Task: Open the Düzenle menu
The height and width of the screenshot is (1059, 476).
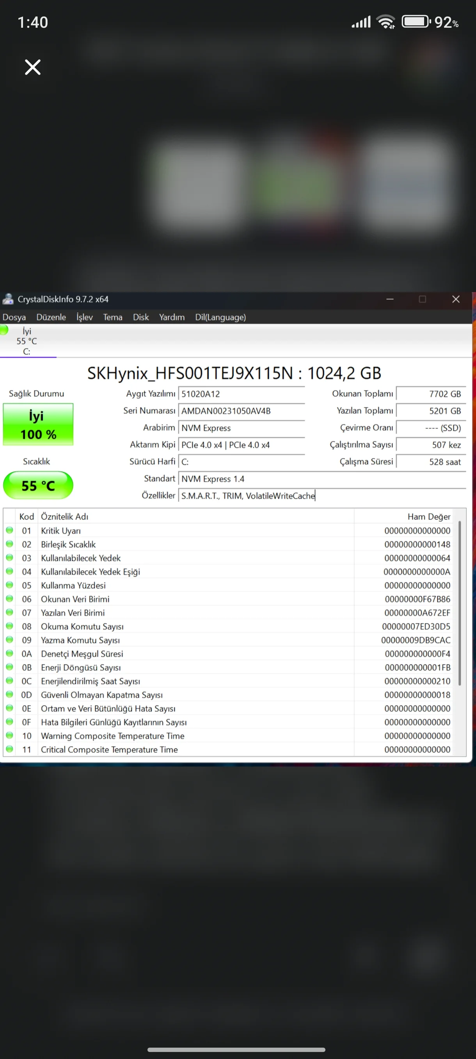Action: pyautogui.click(x=51, y=317)
